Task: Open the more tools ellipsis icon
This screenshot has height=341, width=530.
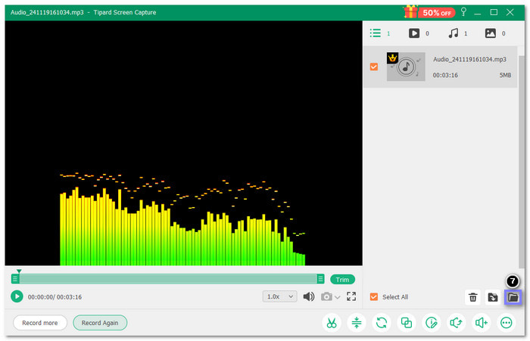Action: coord(507,323)
